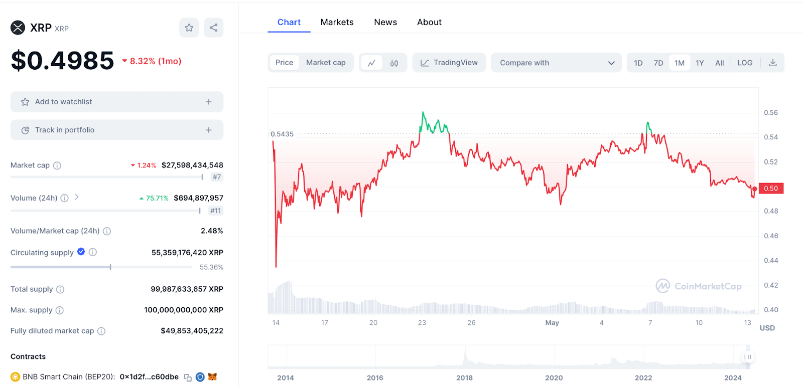Click the #11 volume rank badge

click(x=216, y=211)
